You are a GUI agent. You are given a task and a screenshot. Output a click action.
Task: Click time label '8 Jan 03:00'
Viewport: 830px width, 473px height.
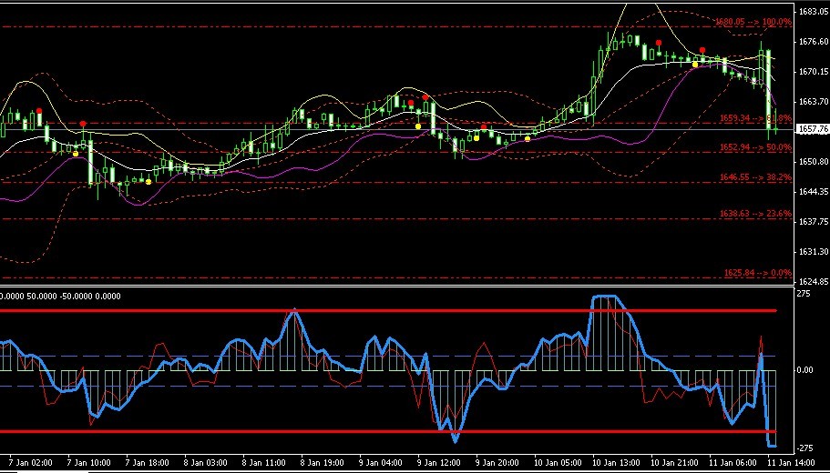pyautogui.click(x=206, y=463)
